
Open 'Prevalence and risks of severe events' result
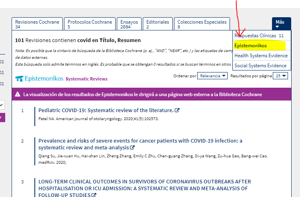point(140,141)
